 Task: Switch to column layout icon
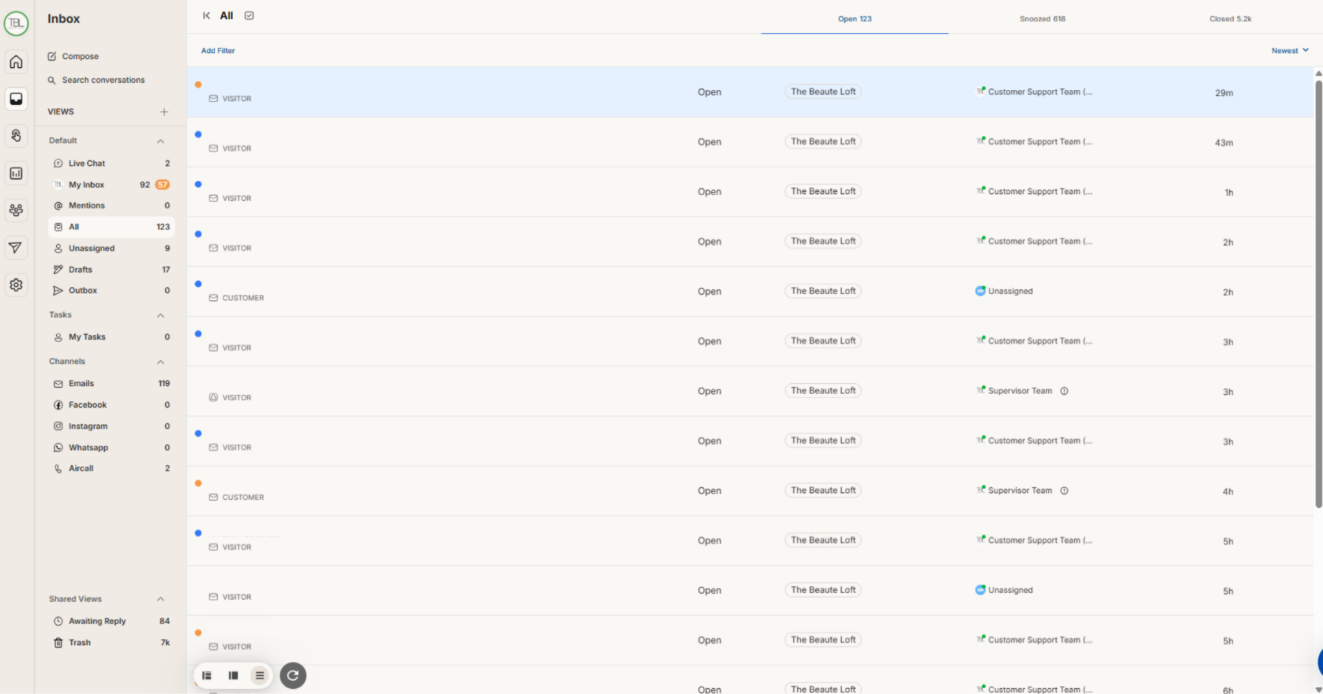tap(233, 675)
